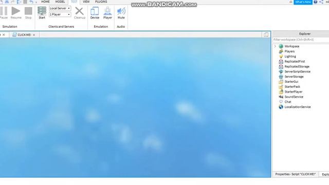
Task: Click the Help question mark icon
Action: (x=315, y=2)
